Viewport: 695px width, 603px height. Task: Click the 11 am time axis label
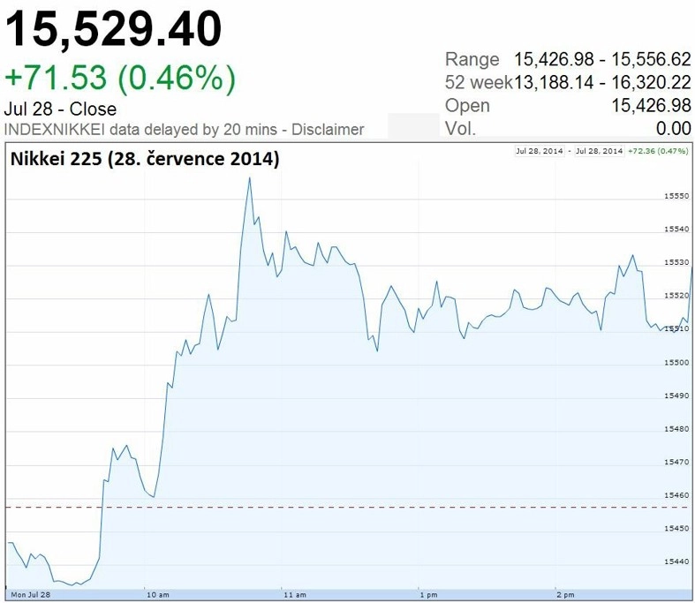click(295, 594)
